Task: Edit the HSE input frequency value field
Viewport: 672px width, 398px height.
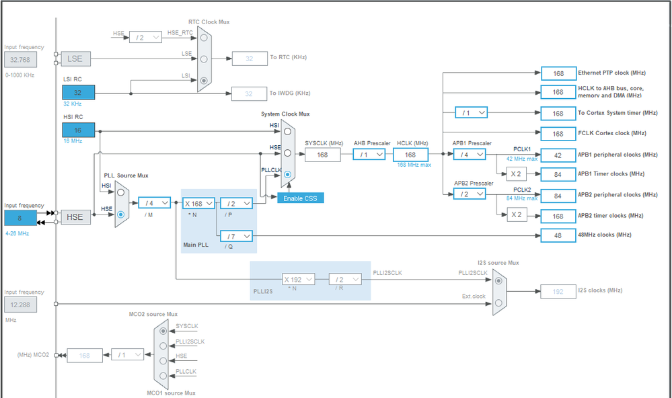Action: click(x=20, y=217)
